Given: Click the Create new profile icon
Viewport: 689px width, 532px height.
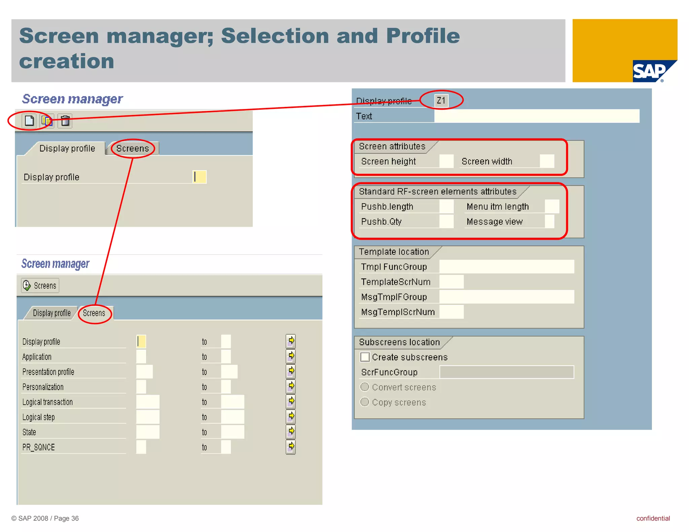Looking at the screenshot, I should point(29,121).
